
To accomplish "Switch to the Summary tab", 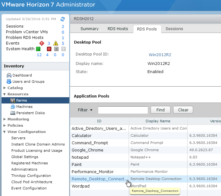I will [x=89, y=29].
